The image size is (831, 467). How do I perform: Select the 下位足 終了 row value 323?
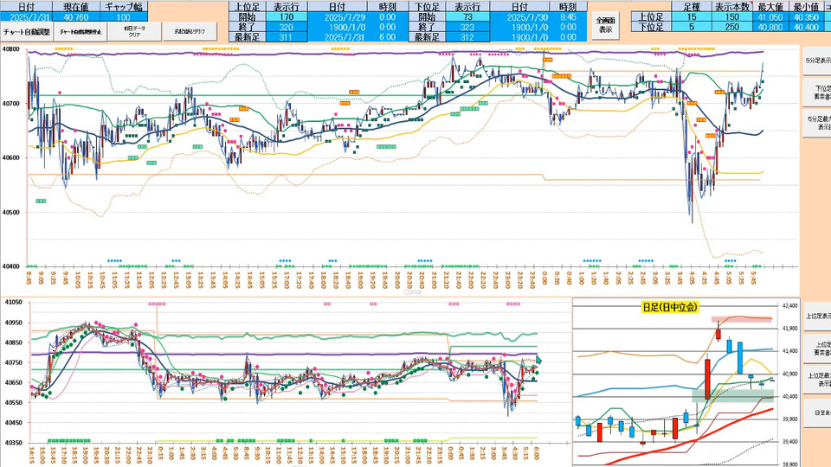click(467, 27)
